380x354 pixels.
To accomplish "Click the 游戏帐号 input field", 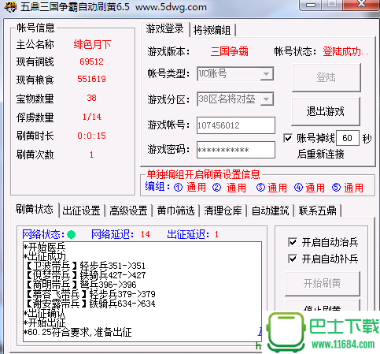I will (x=236, y=125).
